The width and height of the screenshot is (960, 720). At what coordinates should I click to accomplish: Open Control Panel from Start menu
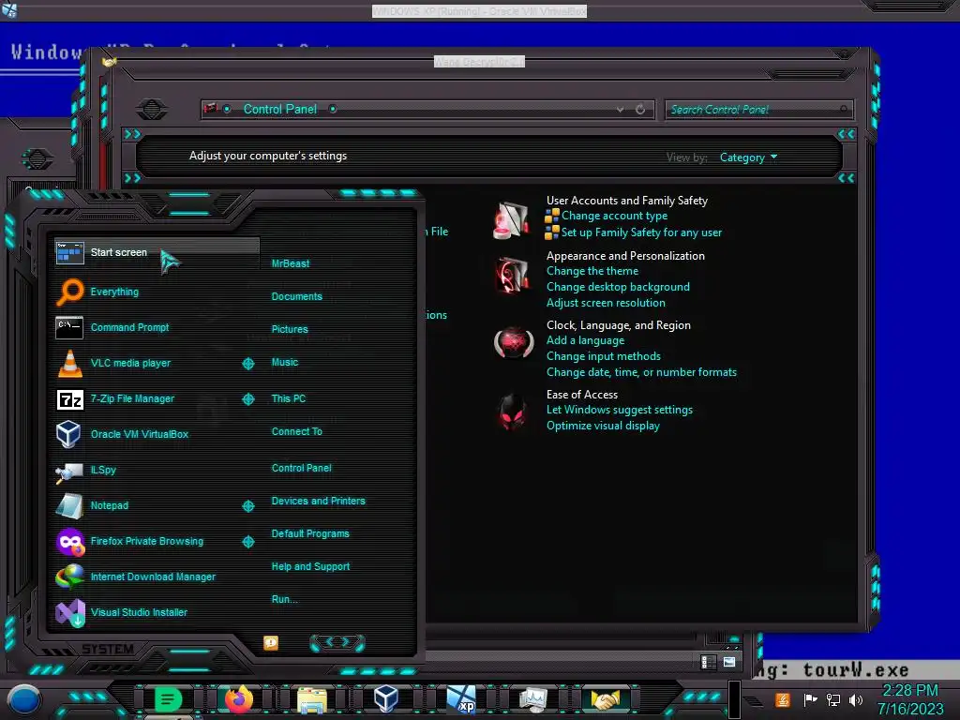pos(301,469)
